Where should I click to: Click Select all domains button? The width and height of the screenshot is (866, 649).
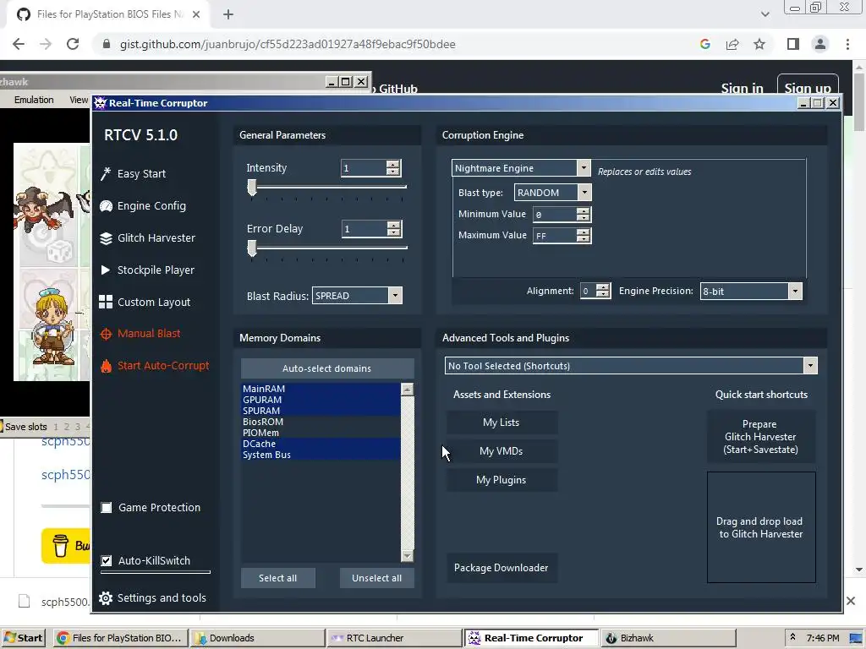tap(277, 578)
